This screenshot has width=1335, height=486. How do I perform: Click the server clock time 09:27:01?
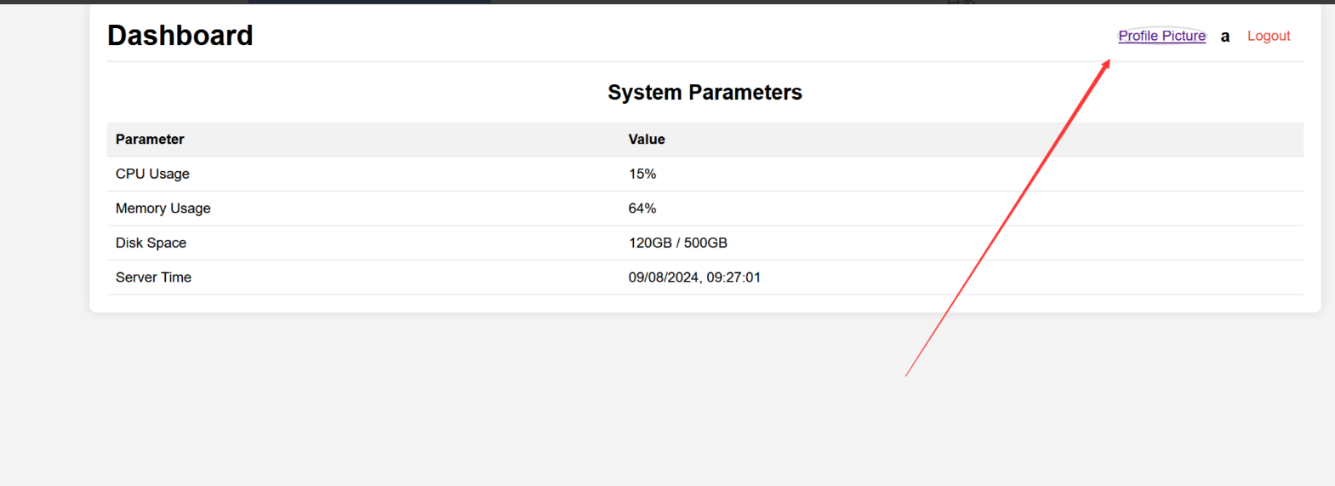tap(733, 277)
